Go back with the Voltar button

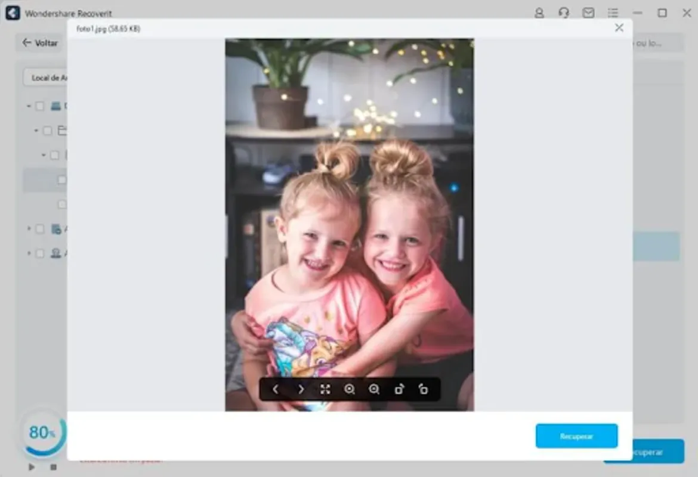pyautogui.click(x=40, y=43)
